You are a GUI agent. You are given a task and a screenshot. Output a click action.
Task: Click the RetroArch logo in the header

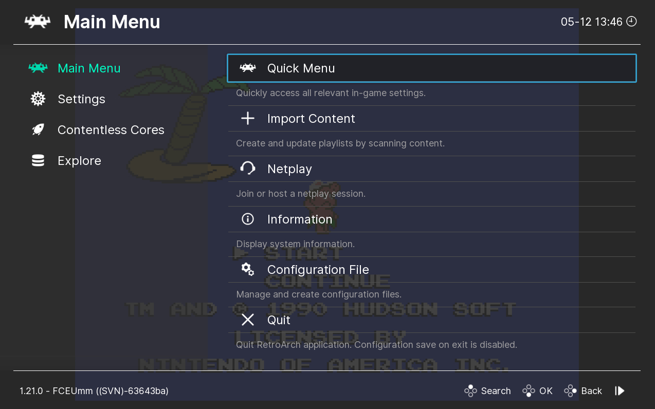click(38, 22)
